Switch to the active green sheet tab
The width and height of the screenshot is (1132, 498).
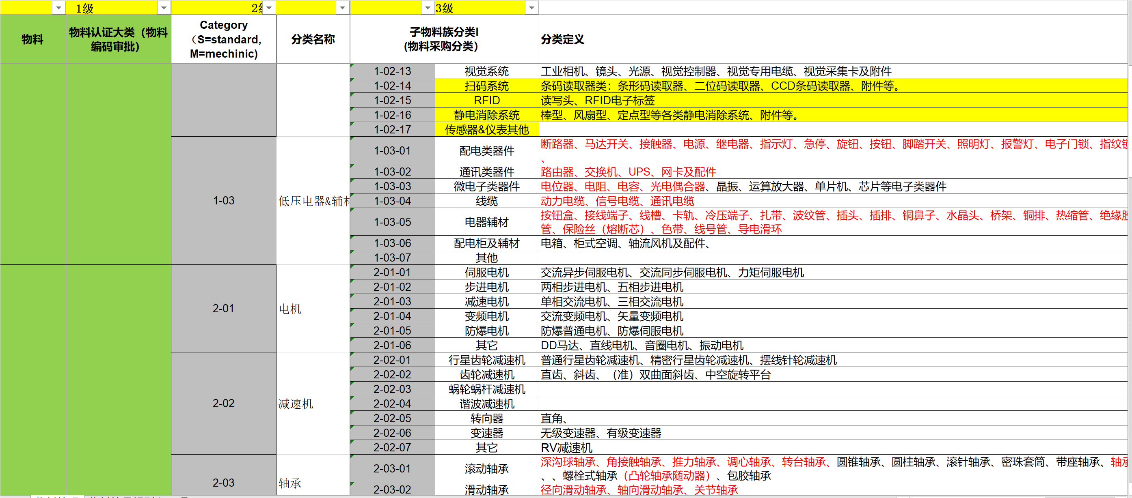[57, 496]
